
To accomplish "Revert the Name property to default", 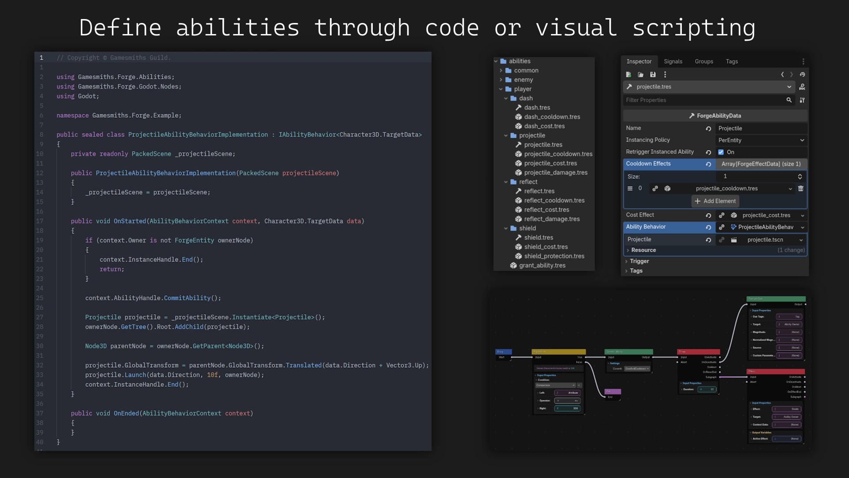I will [x=708, y=128].
